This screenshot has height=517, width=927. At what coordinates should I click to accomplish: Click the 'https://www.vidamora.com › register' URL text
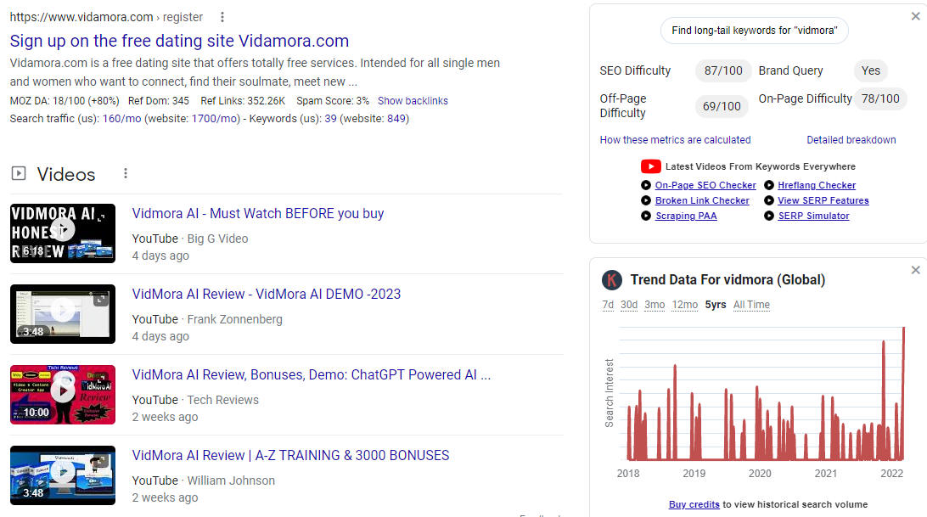(106, 17)
